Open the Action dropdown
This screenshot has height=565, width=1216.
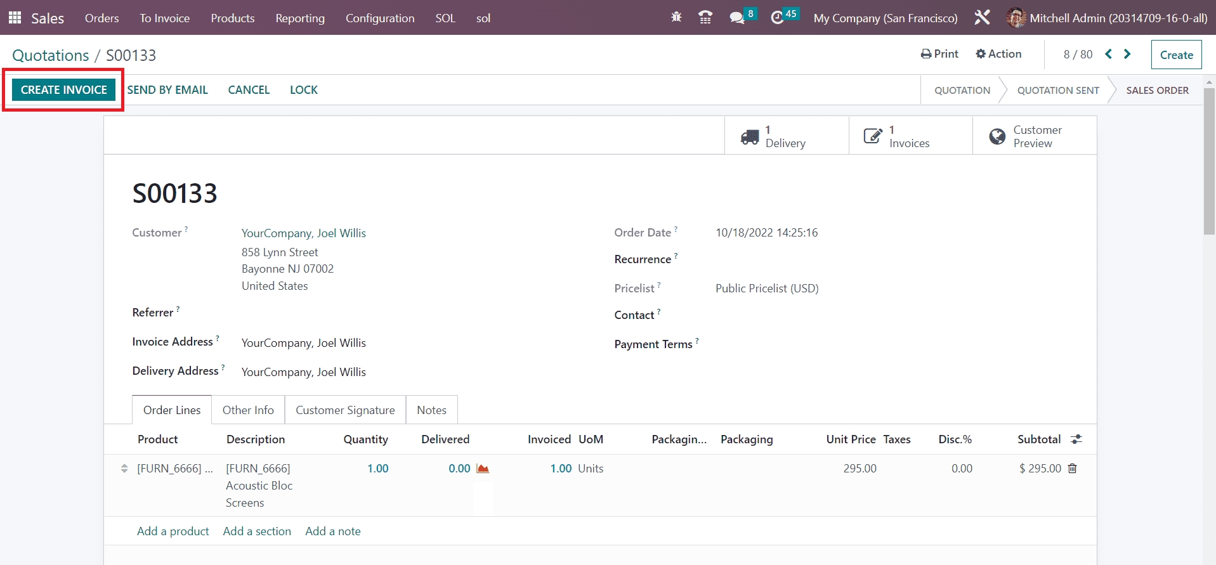point(998,54)
